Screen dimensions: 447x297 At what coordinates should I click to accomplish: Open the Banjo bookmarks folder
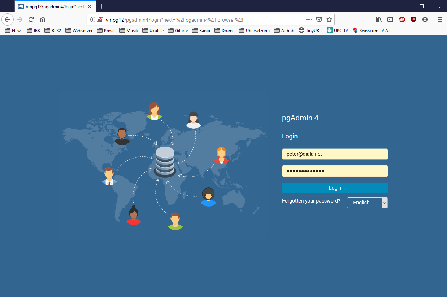(201, 31)
